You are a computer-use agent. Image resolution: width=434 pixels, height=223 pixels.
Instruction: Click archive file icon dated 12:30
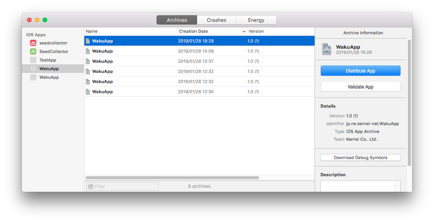tap(88, 92)
